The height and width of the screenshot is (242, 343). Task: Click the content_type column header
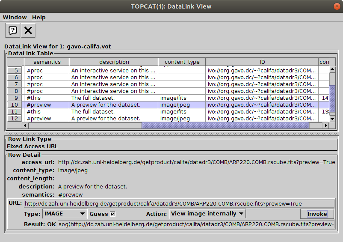[182, 62]
